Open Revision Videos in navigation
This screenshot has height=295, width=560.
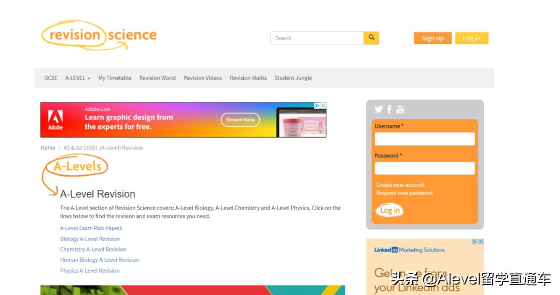click(203, 78)
